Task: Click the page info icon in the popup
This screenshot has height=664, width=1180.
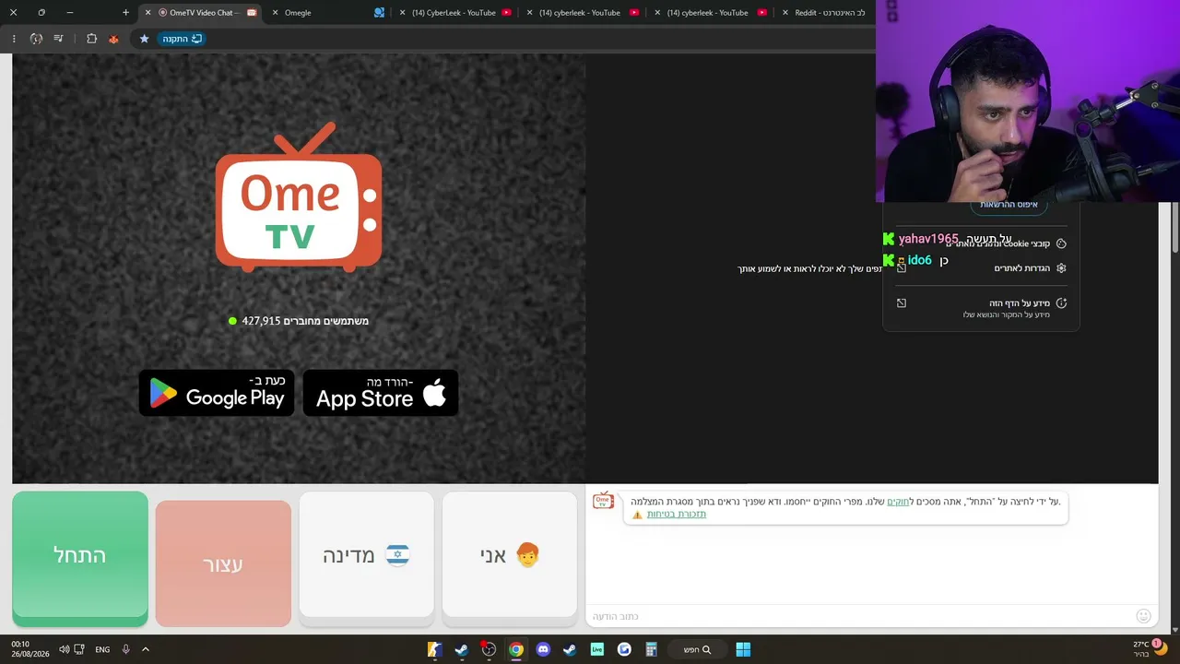Action: 1061,303
